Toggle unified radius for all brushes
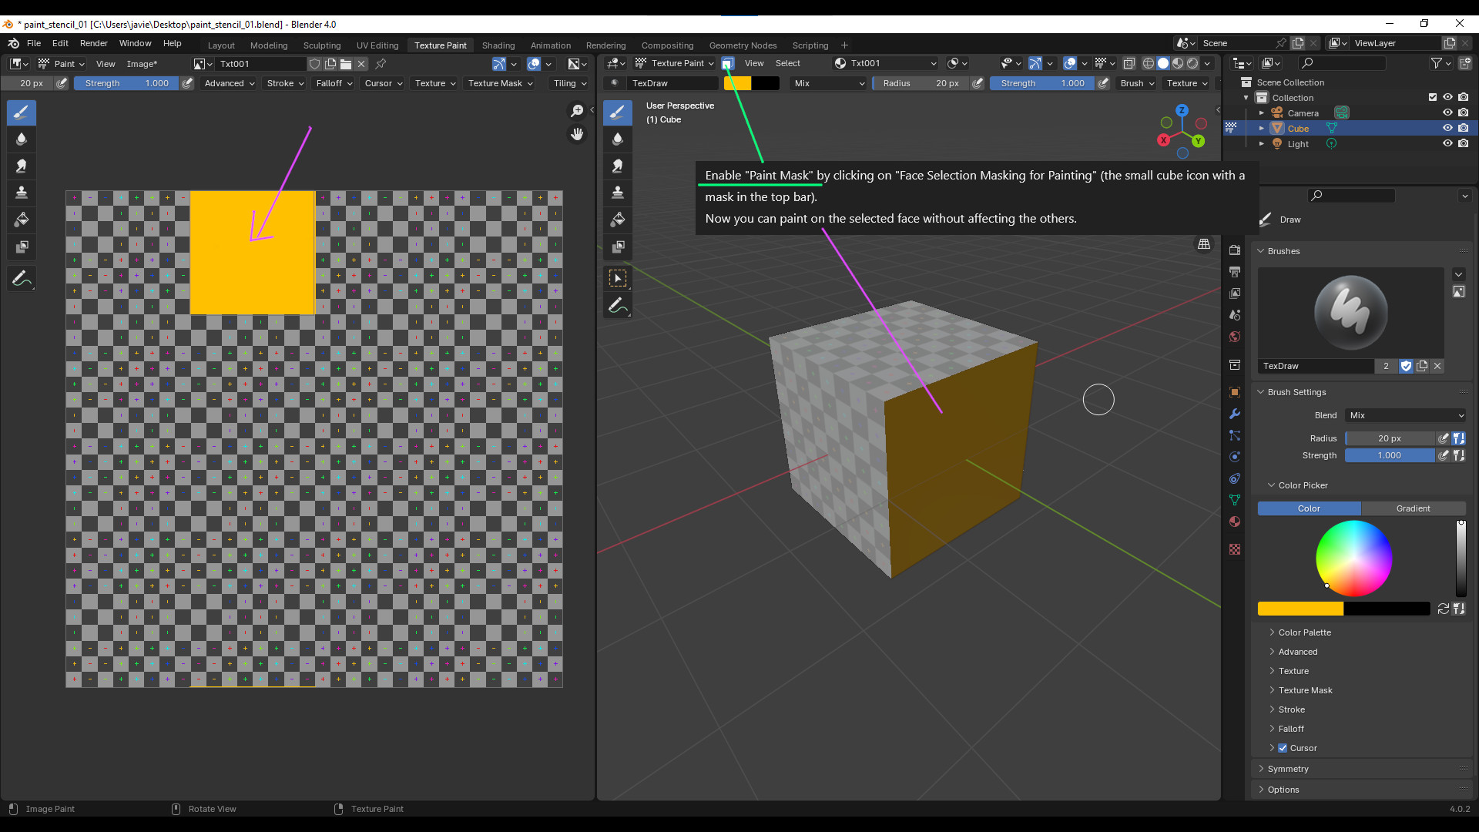Viewport: 1479px width, 832px height. (x=1459, y=438)
